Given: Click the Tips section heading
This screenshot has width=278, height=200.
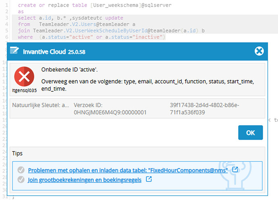Looking at the screenshot, I should [x=17, y=153].
